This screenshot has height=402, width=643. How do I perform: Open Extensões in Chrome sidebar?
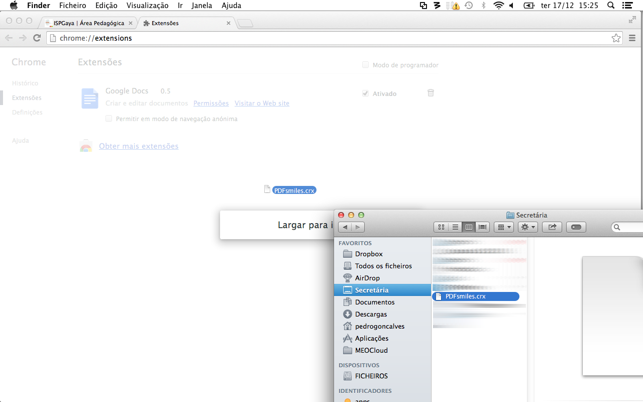[x=27, y=98]
